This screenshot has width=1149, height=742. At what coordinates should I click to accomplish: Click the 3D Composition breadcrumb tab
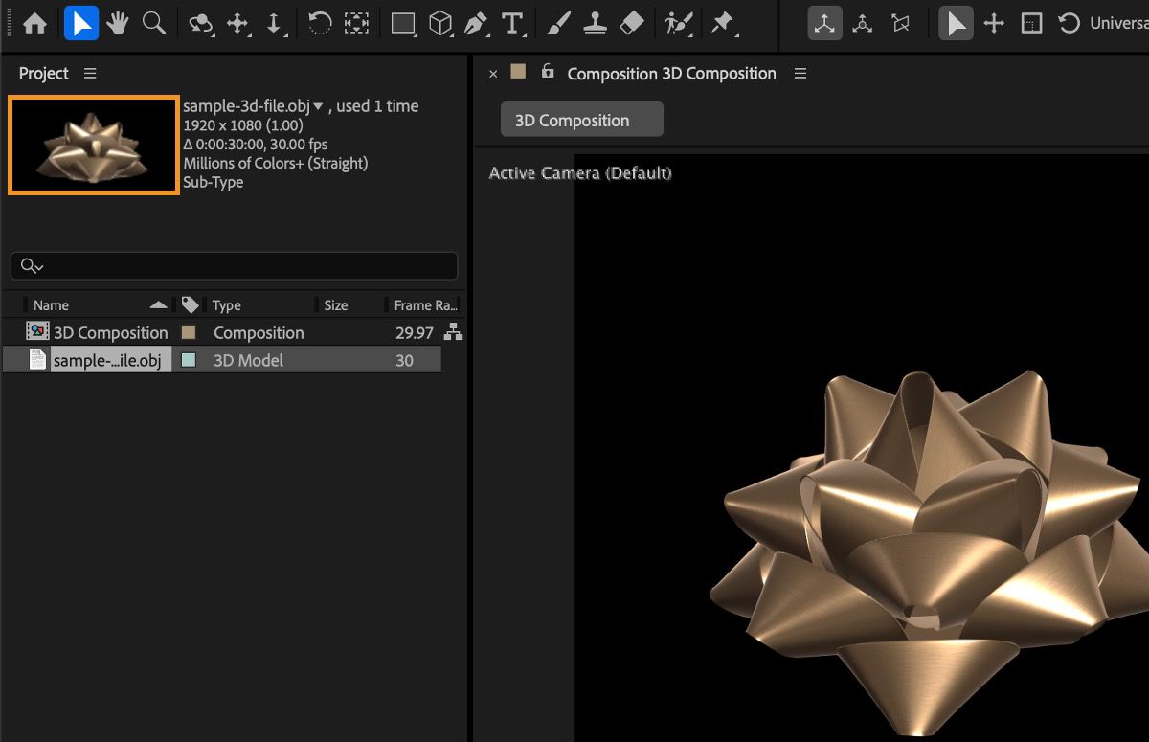click(581, 121)
